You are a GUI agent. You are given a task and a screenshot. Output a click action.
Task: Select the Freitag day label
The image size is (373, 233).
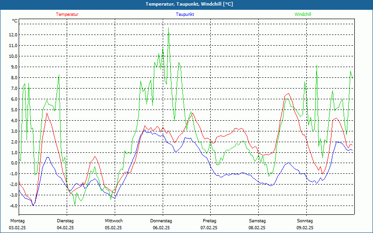point(210,221)
